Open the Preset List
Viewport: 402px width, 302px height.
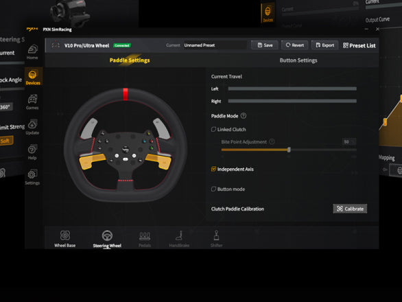359,45
